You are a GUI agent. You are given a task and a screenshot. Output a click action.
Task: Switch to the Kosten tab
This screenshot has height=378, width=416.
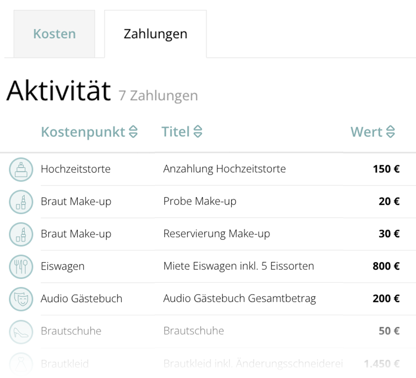tap(54, 34)
